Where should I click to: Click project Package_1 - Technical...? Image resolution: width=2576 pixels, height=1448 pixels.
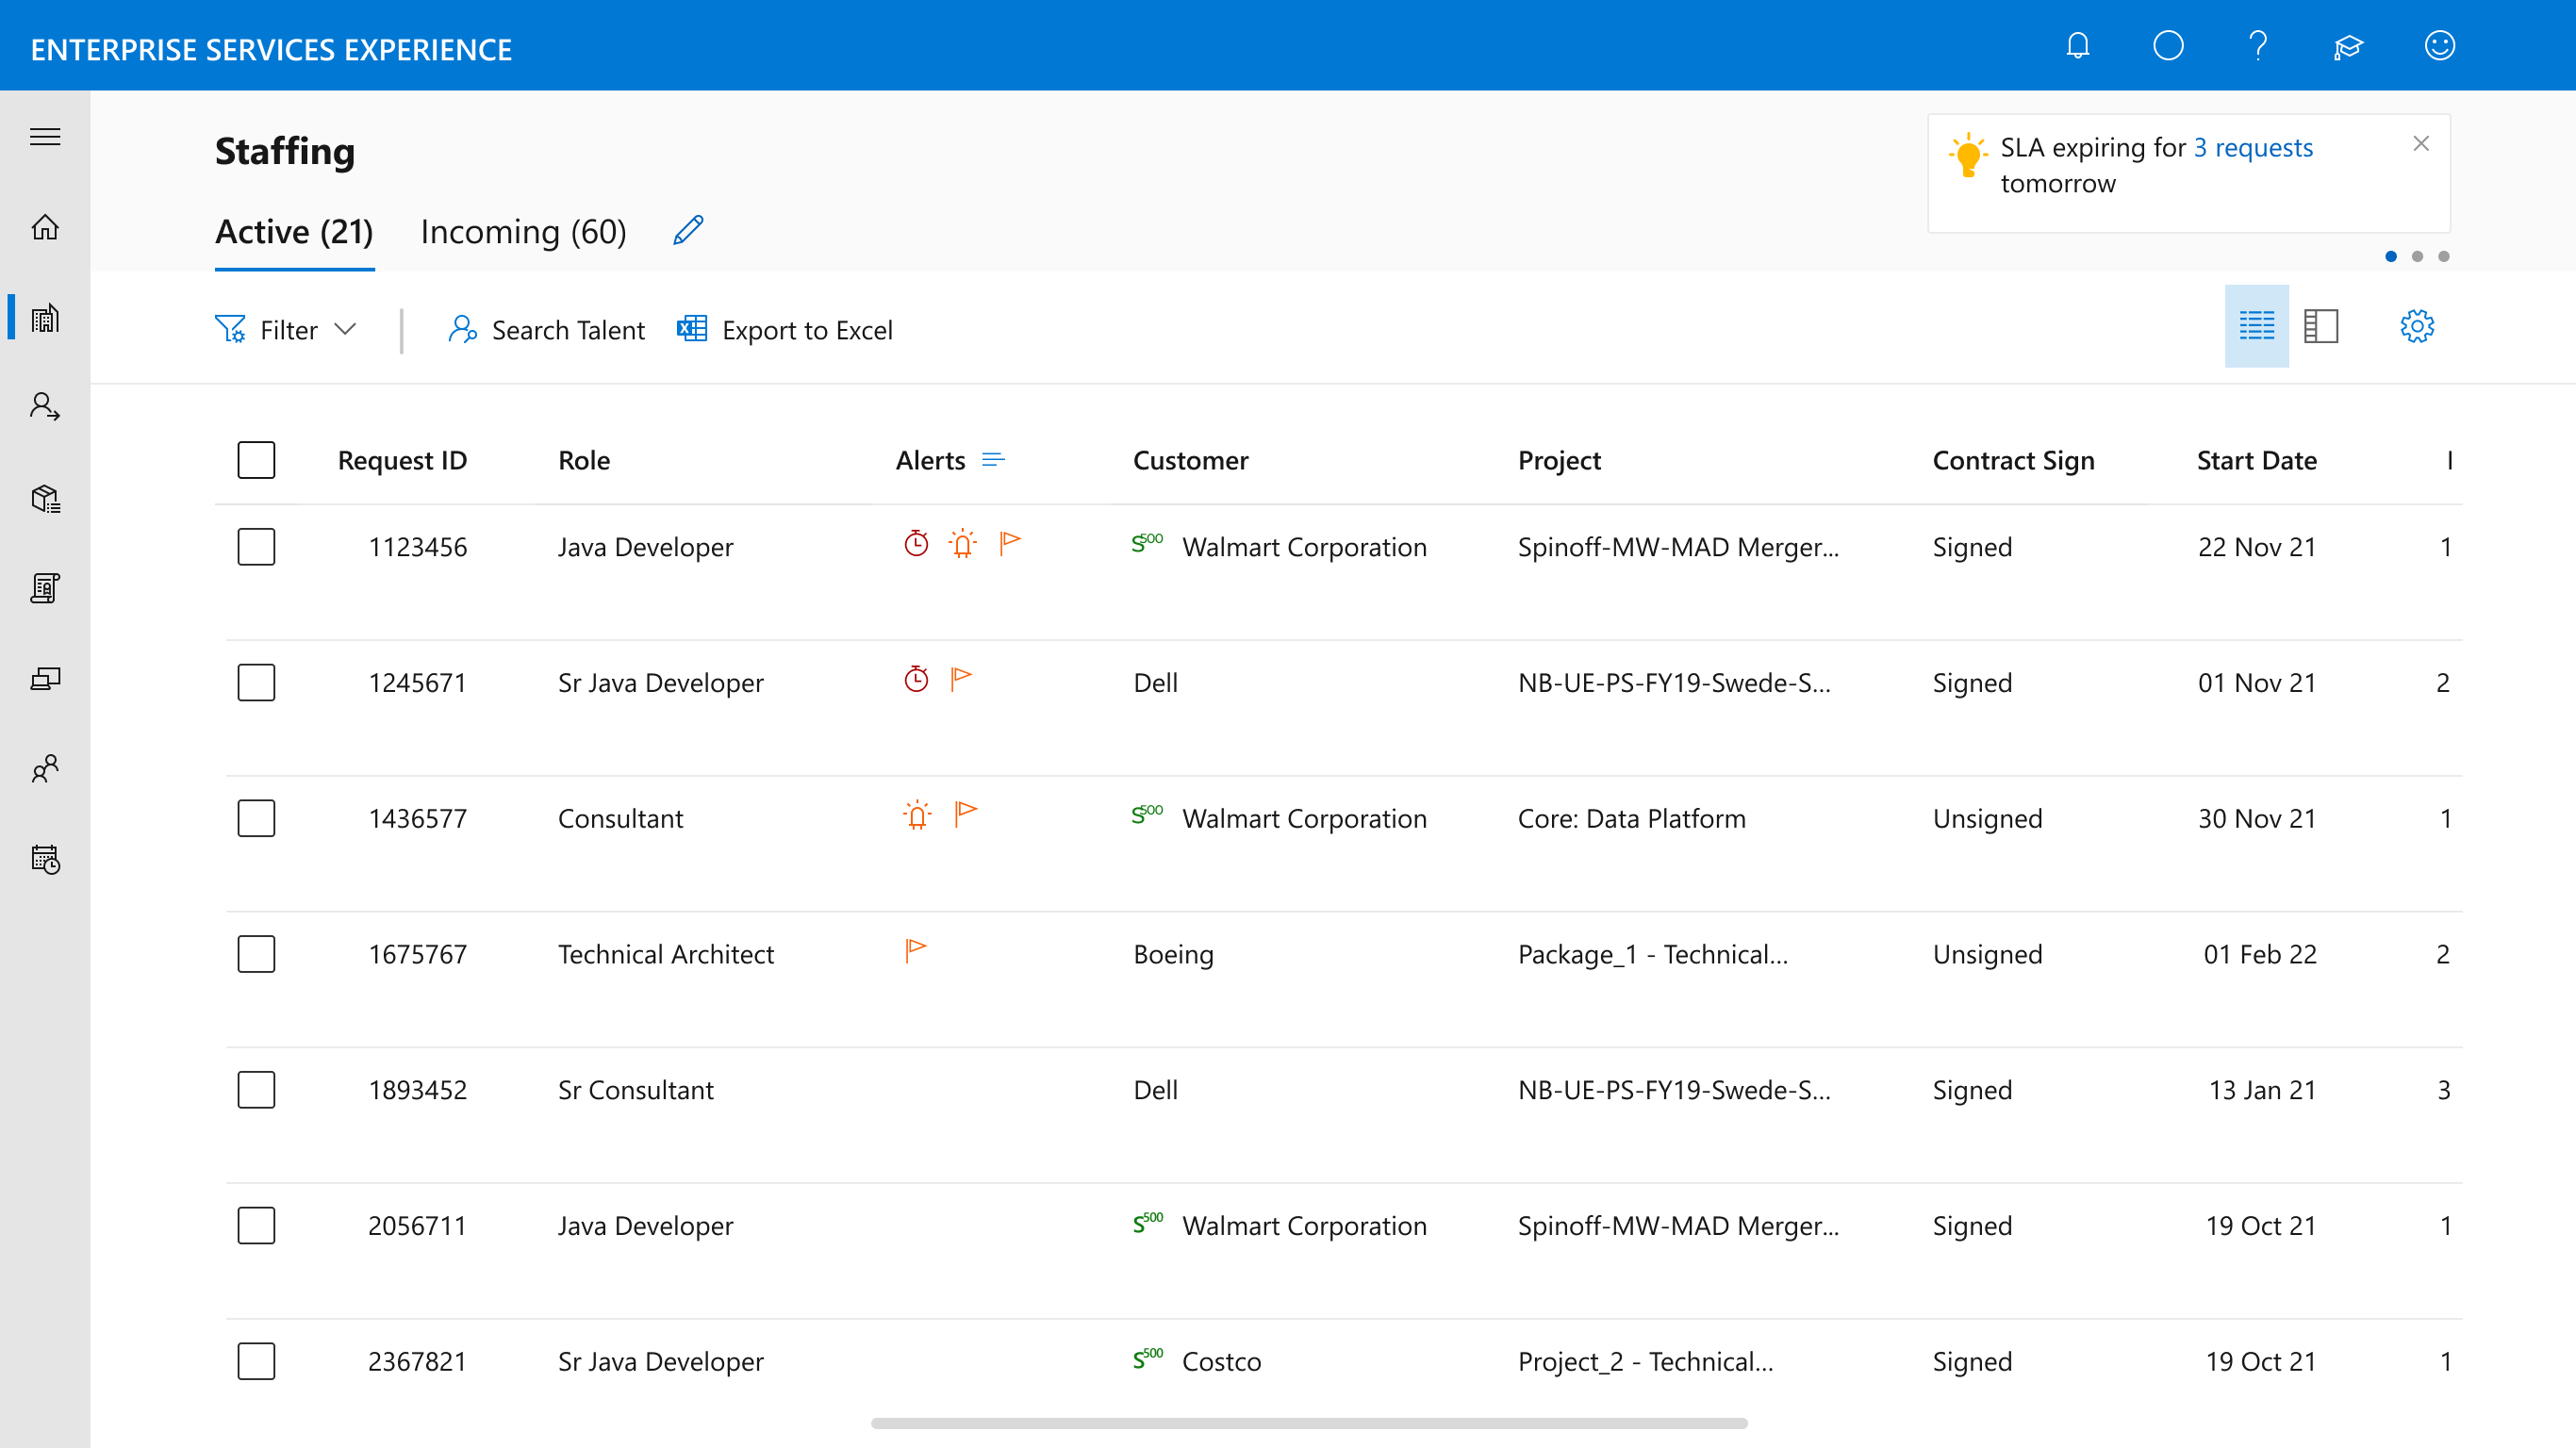[x=1652, y=954]
